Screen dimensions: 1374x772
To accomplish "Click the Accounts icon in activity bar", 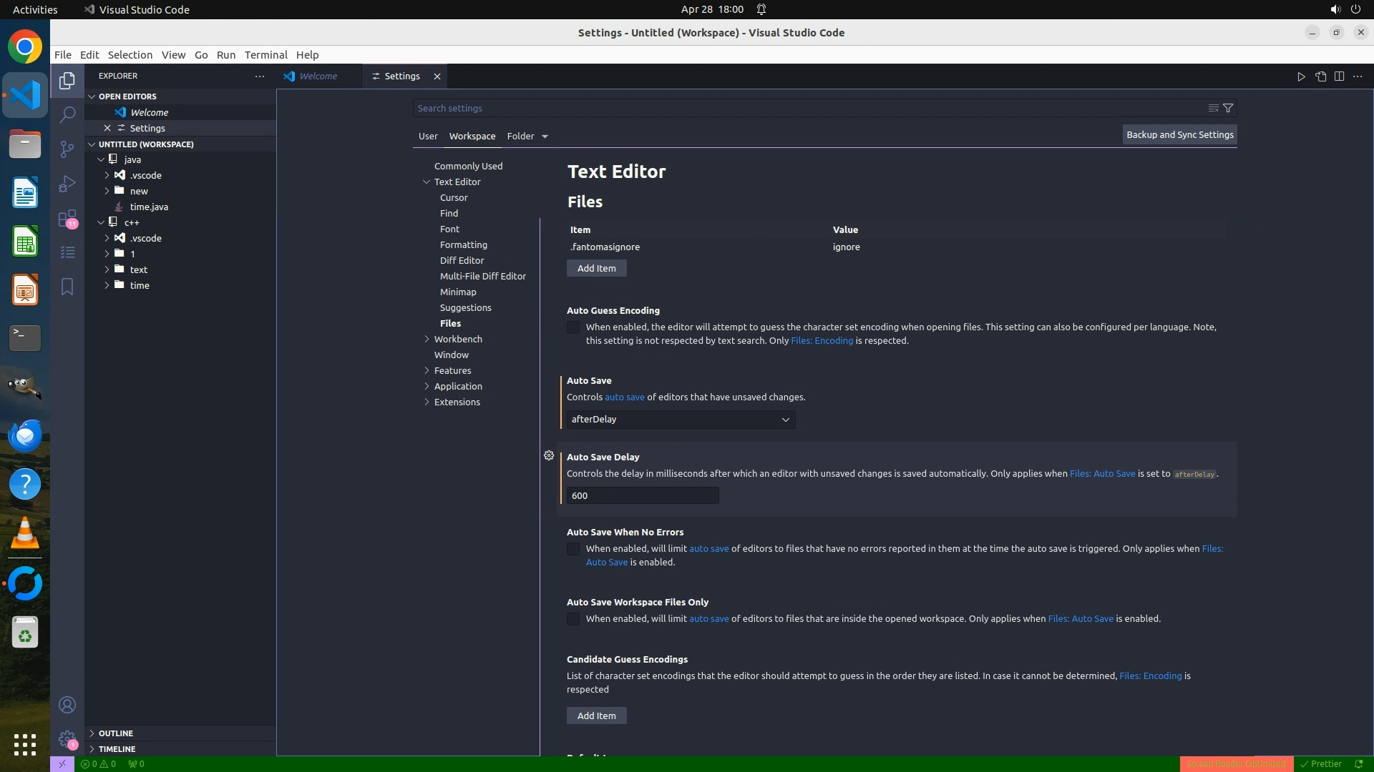I will [67, 705].
